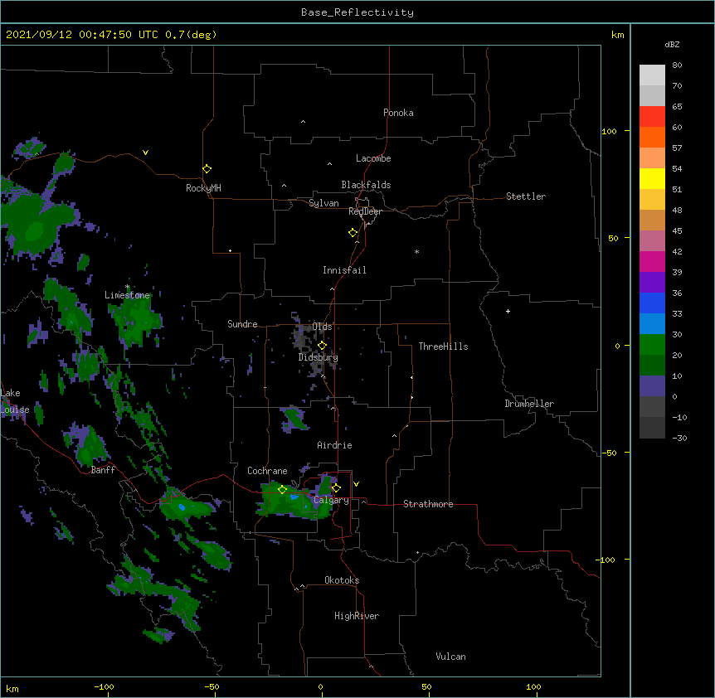Click the Stettler city label
This screenshot has height=698, width=715.
(x=525, y=196)
